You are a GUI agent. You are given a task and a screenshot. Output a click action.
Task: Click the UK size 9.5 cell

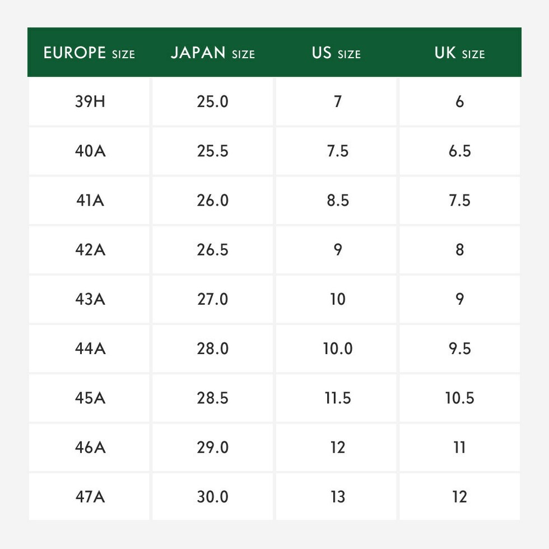point(459,348)
